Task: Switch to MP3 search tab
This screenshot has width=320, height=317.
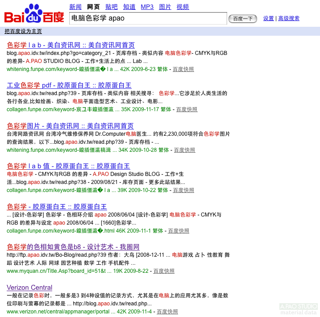Action: [147, 7]
